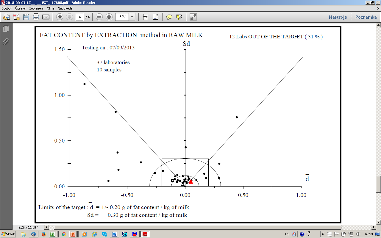Screen dimensions: 381x238
Task: Switch to read mode with the expand arrows icon
Action: tap(193, 17)
